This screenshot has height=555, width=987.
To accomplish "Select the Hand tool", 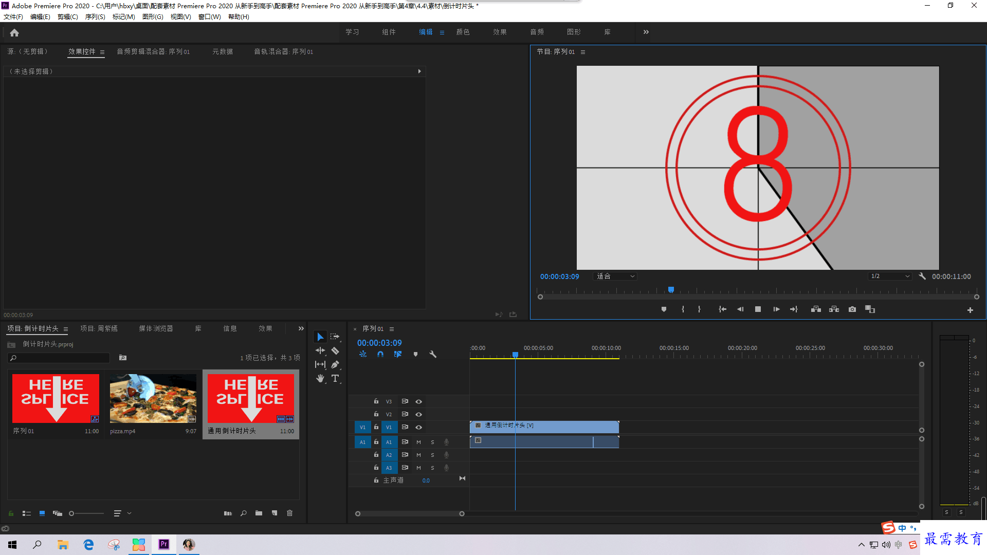I will click(x=320, y=378).
